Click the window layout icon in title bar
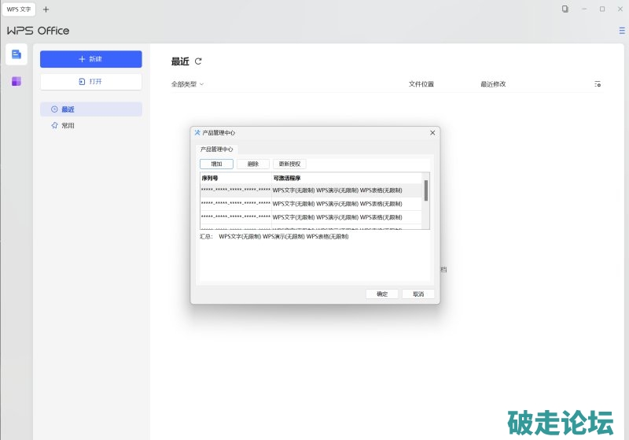629x440 pixels. (x=565, y=9)
